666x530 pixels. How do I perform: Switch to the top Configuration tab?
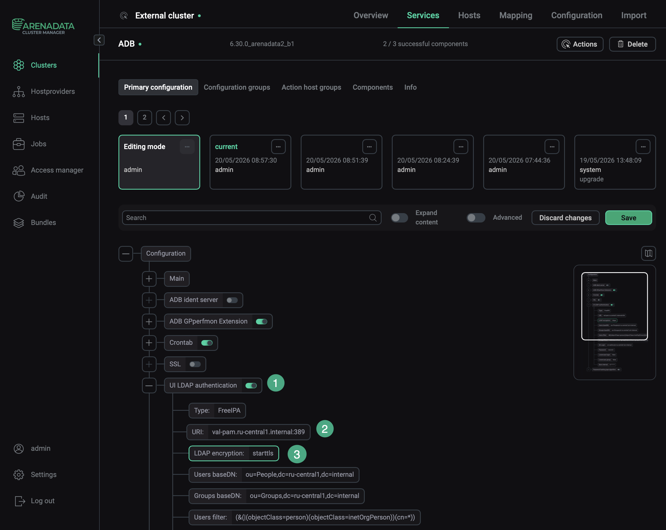(x=577, y=15)
